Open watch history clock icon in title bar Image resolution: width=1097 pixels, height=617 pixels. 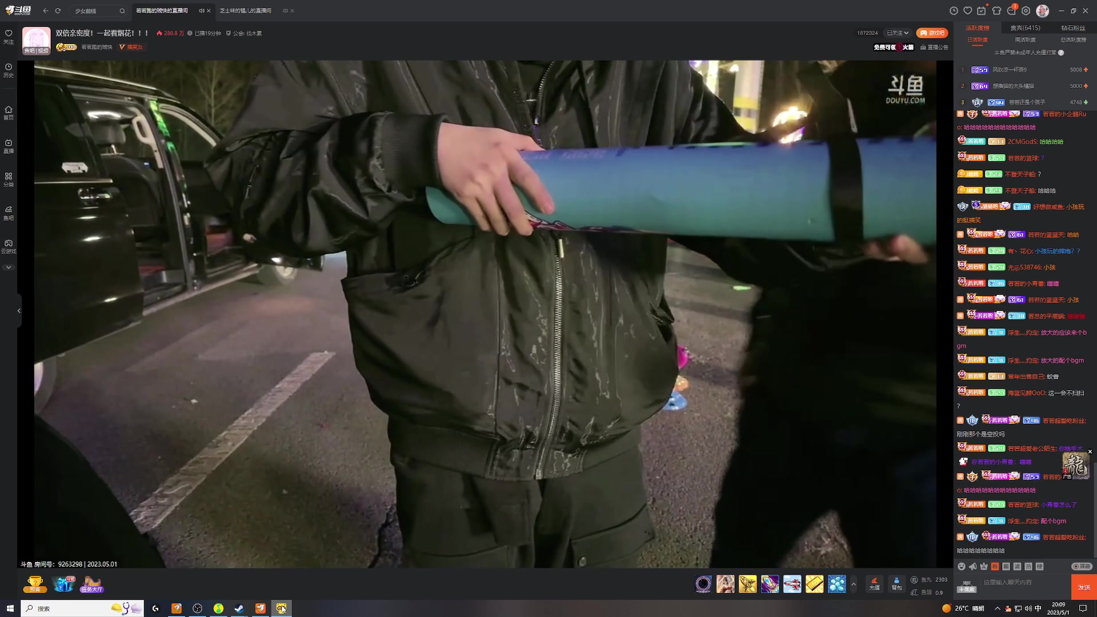point(954,11)
